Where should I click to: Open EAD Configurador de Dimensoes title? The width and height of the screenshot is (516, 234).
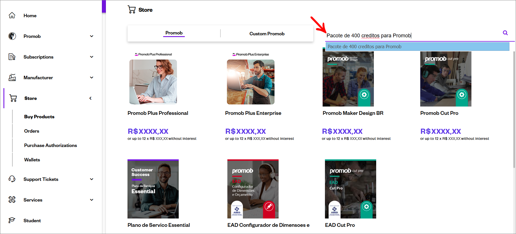[268, 225]
